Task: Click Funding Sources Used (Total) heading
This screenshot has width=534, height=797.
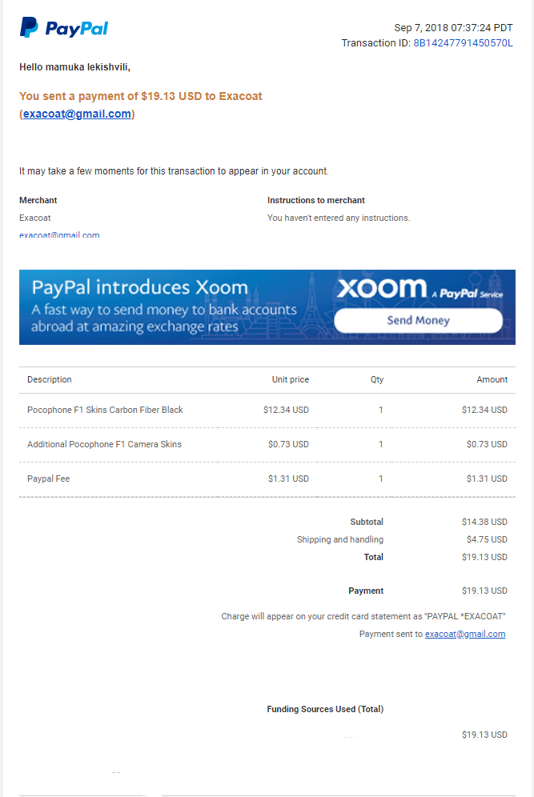Action: [x=325, y=709]
